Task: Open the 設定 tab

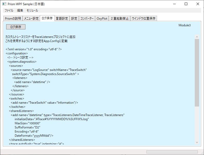Action: pos(74,19)
